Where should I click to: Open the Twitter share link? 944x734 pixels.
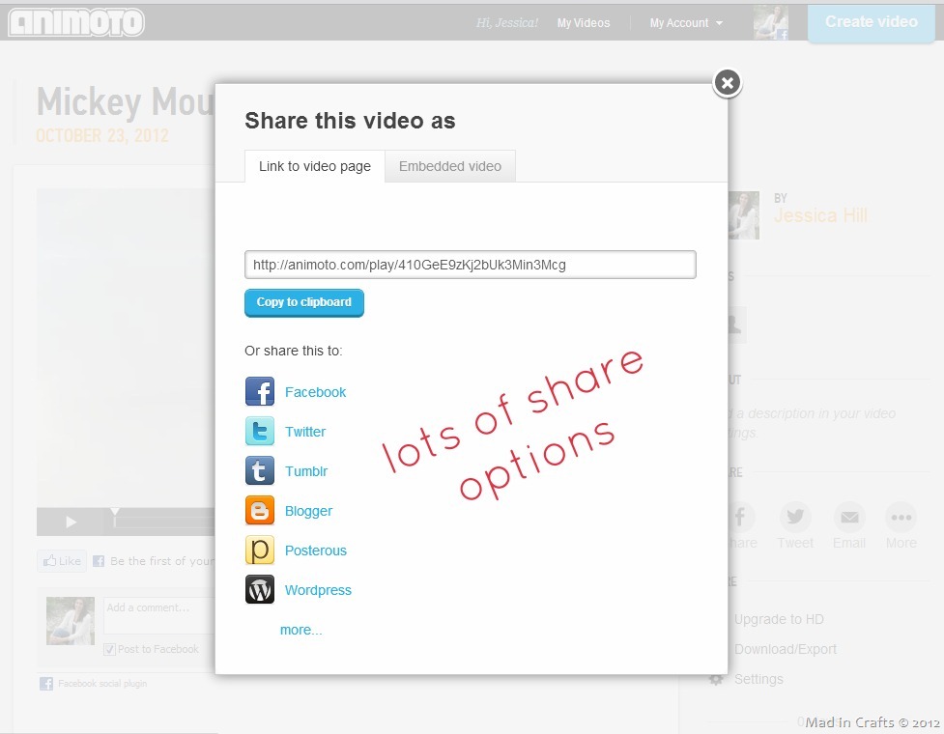305,432
